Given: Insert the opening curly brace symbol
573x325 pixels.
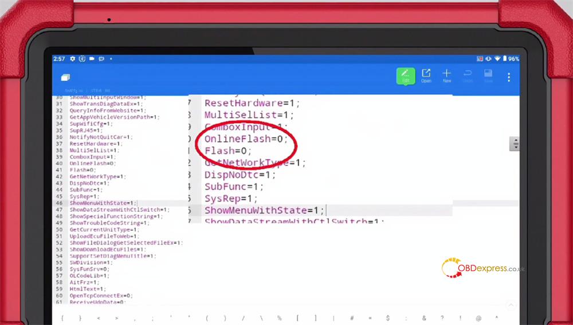Looking at the screenshot, I should pyautogui.click(x=62, y=318).
